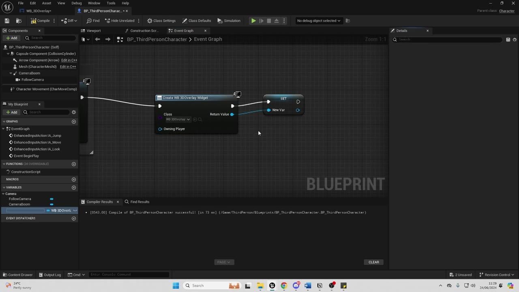Open the Asset menu
Image resolution: width=519 pixels, height=292 pixels.
[47, 3]
